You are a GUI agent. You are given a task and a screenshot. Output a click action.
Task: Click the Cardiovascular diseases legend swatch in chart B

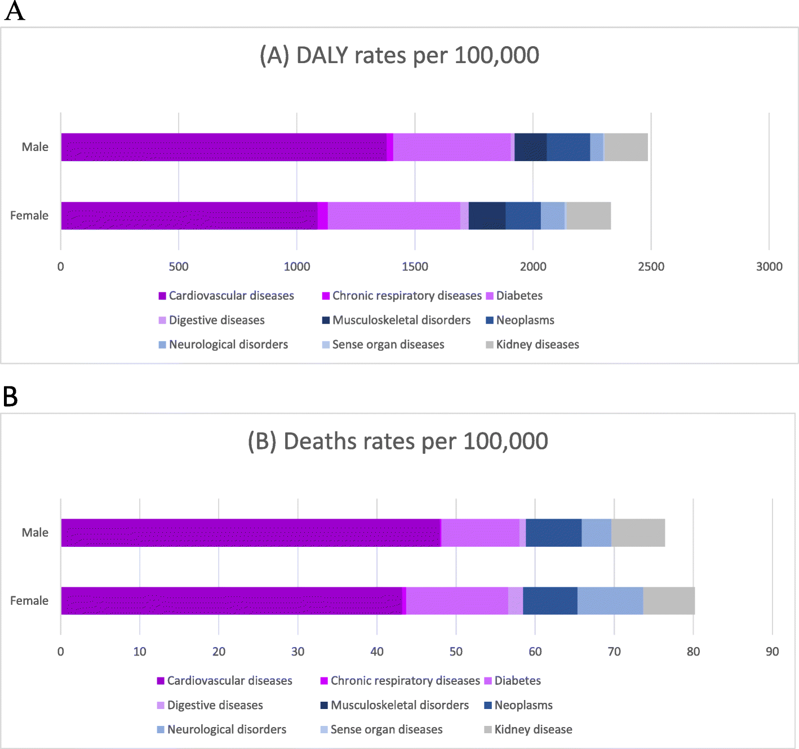click(x=161, y=681)
